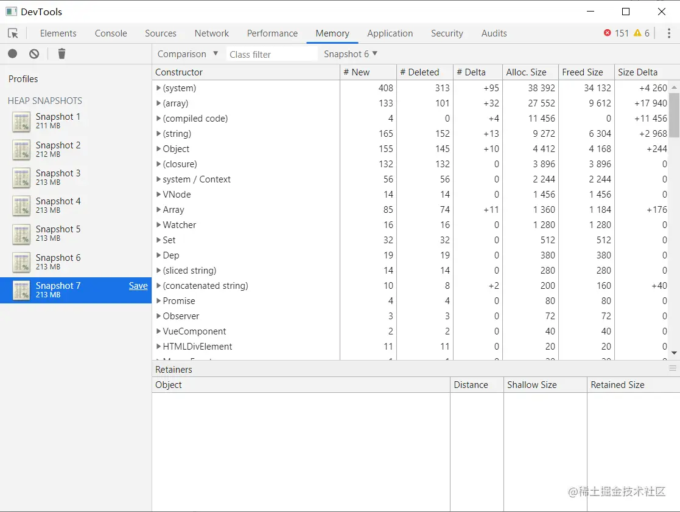Open the Retainers panel menu icon

tap(673, 368)
